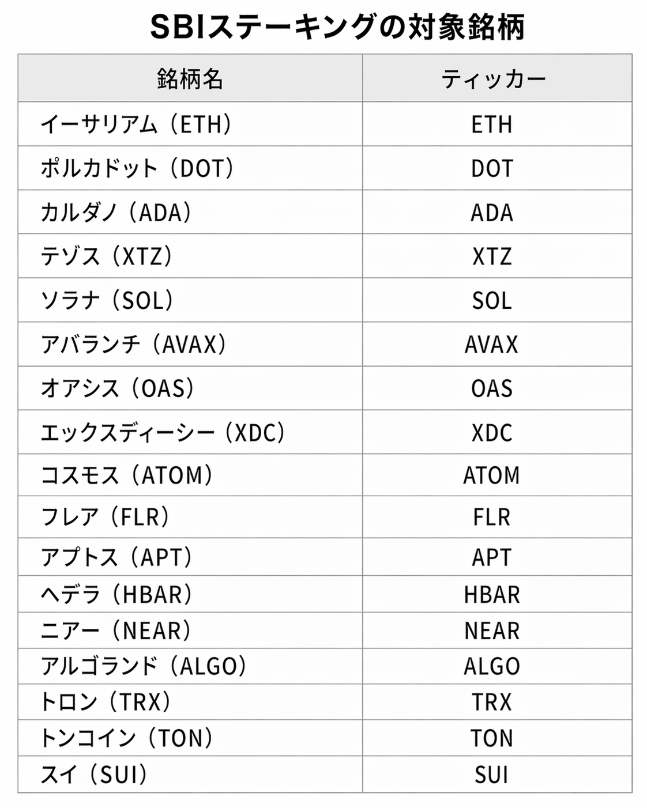Click the SBIステーキングの対象銘柄 title
The width and height of the screenshot is (647, 808).
pyautogui.click(x=337, y=27)
